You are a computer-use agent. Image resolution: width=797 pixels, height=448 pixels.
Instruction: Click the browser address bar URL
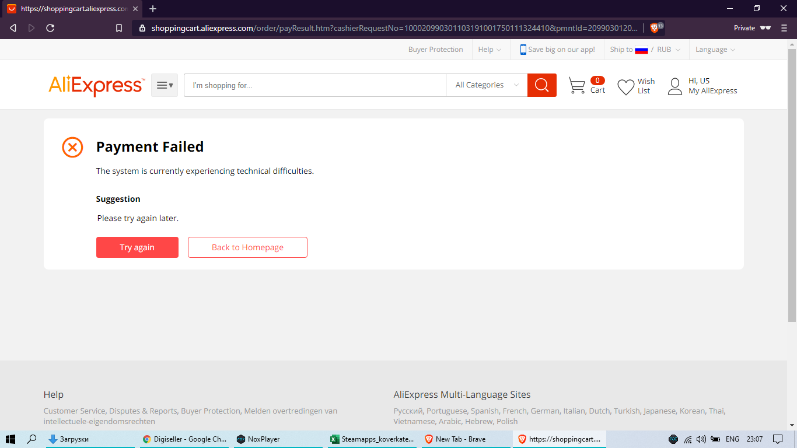(394, 28)
